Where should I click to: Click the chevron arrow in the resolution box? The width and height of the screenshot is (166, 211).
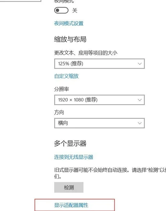(x=140, y=100)
